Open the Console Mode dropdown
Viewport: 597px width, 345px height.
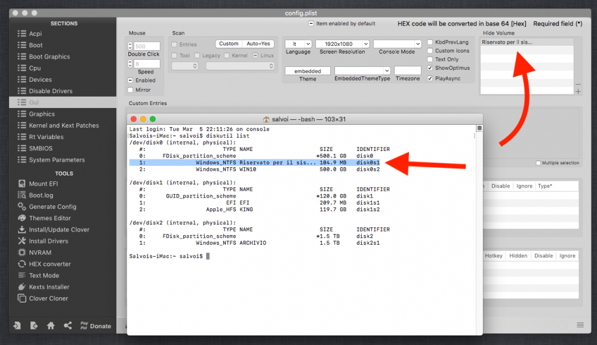click(397, 44)
